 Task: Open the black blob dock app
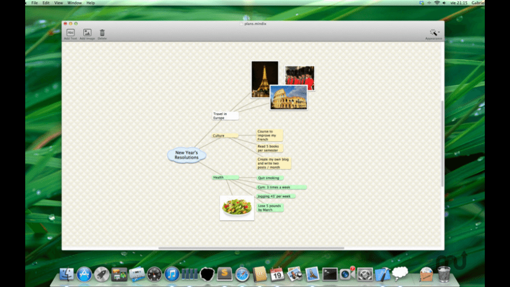coord(207,274)
